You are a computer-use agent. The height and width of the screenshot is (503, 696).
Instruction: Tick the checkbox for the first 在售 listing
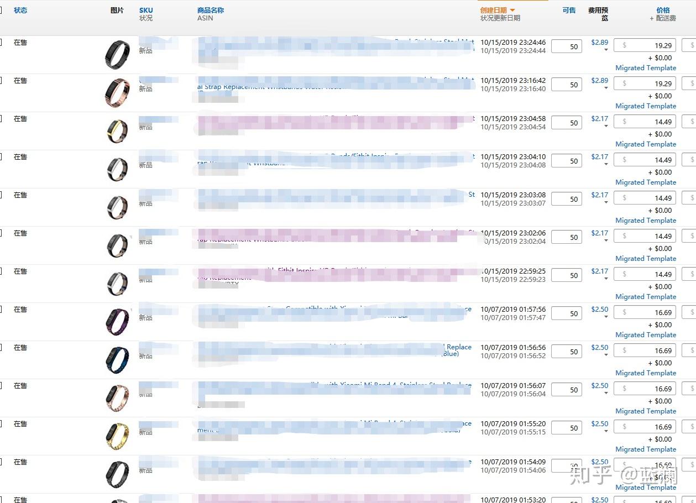click(1, 43)
